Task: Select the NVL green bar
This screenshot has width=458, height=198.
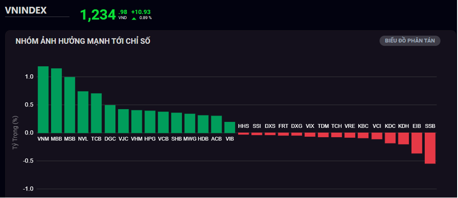Action: [x=83, y=112]
